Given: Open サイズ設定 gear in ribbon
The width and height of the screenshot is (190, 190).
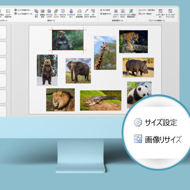Looking at the screenshot, I should [105, 10].
